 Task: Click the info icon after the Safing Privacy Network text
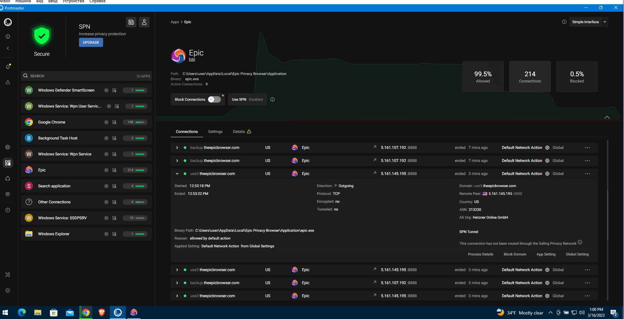tap(580, 242)
